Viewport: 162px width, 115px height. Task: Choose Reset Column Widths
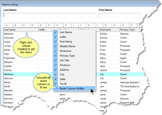[x=74, y=89]
